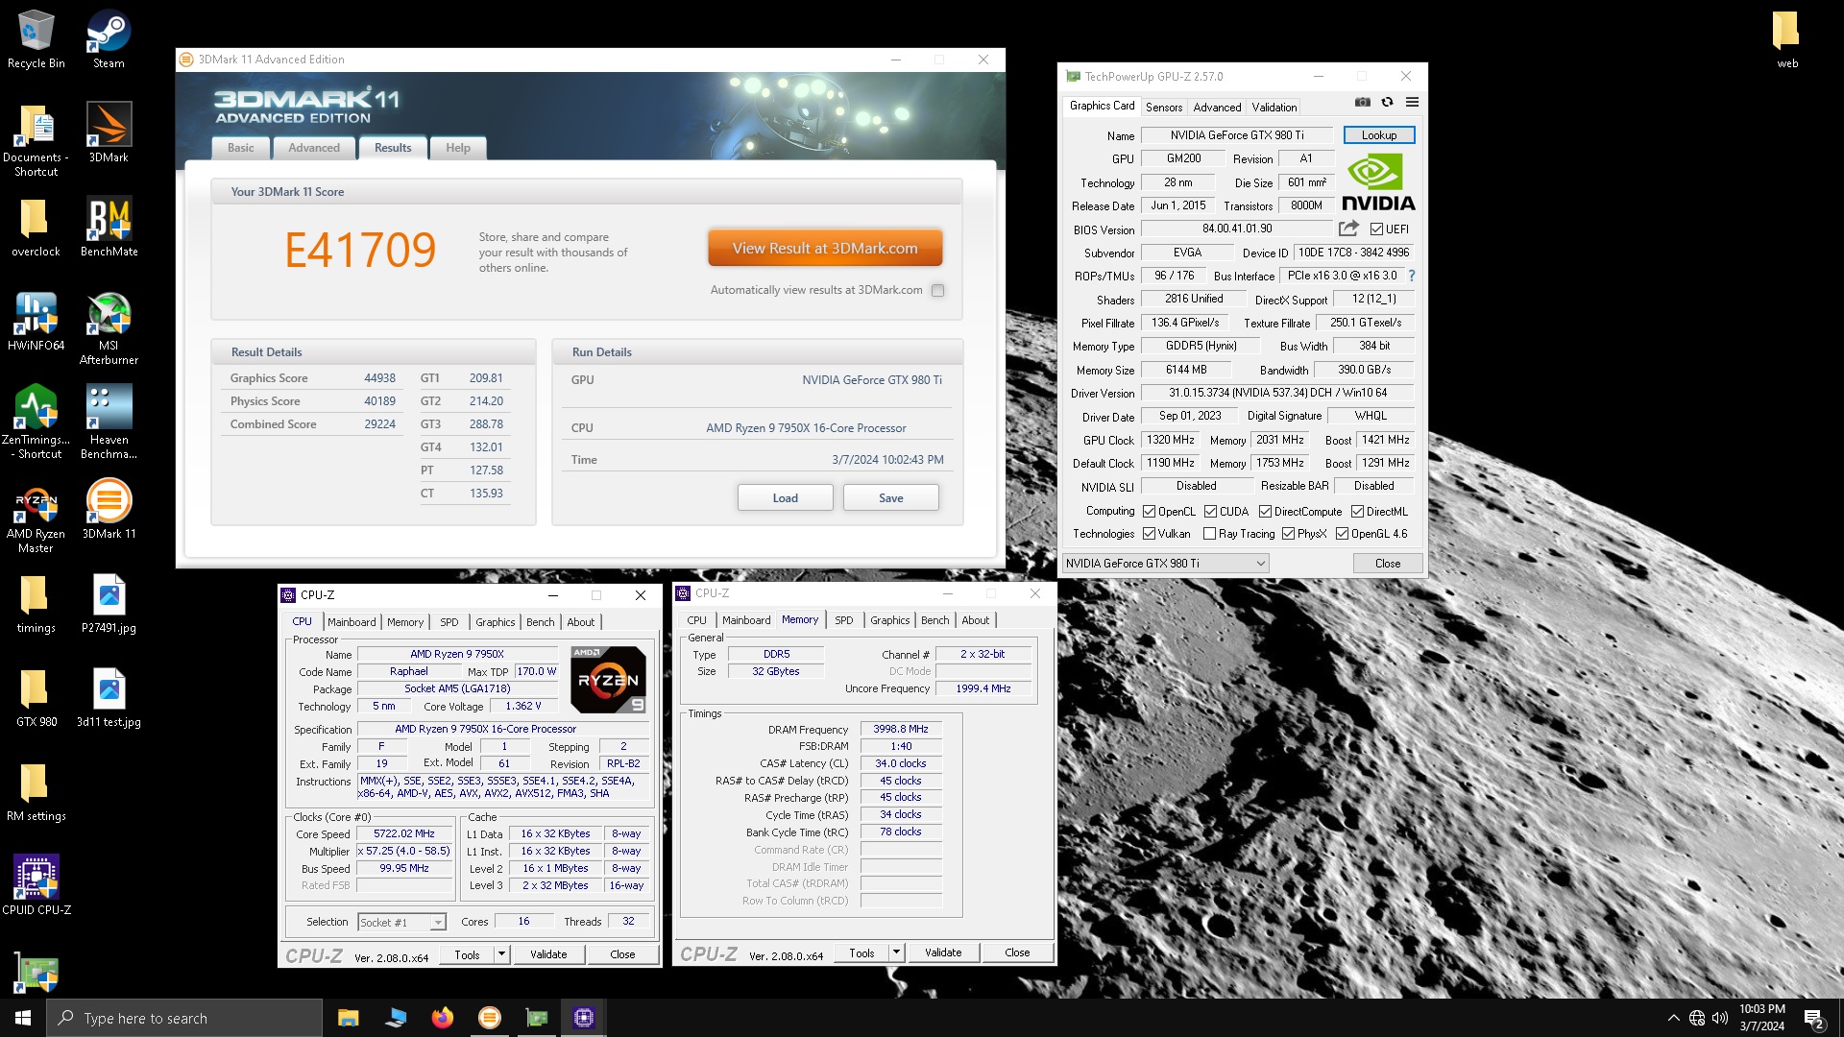Screen dimensions: 1844x1037
Task: Switch to the Basic tab in 3DMark 11
Action: tap(240, 148)
